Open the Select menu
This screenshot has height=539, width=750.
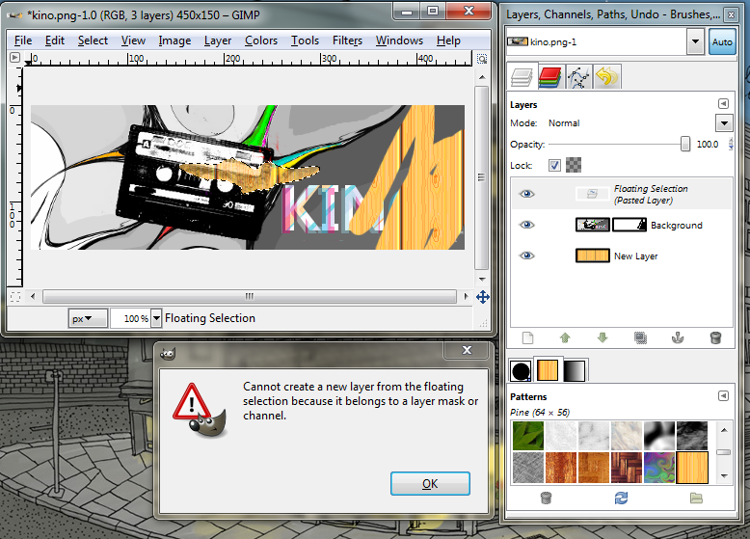pos(93,40)
